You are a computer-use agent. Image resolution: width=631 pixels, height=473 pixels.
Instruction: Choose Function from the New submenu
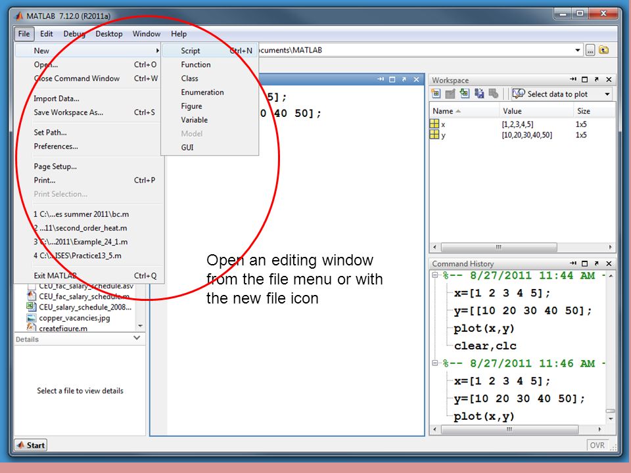coord(210,64)
